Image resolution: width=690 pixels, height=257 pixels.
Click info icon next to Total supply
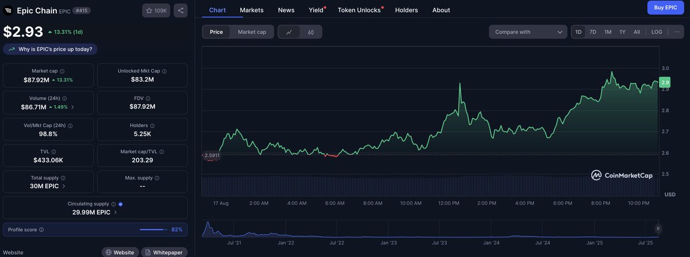pyautogui.click(x=62, y=178)
